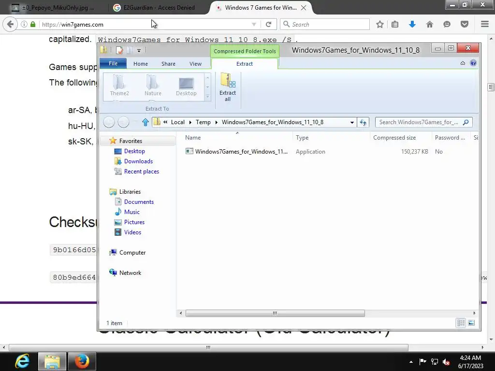Click the Firefox Search box

pyautogui.click(x=324, y=24)
